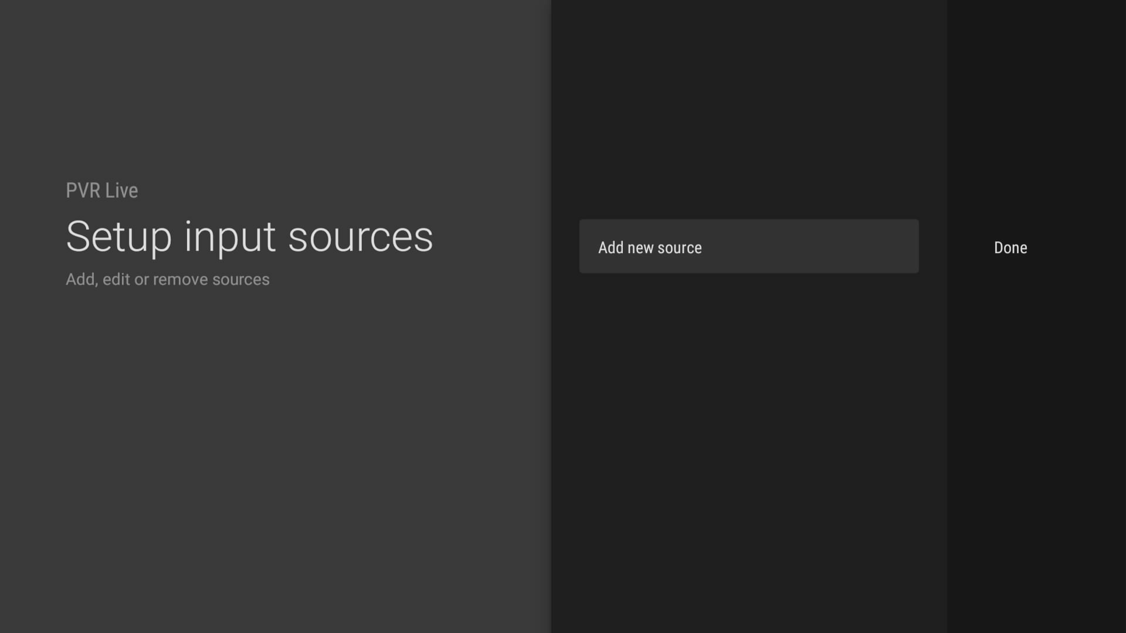Click the word new in the source action
This screenshot has height=633, width=1126.
pyautogui.click(x=640, y=248)
